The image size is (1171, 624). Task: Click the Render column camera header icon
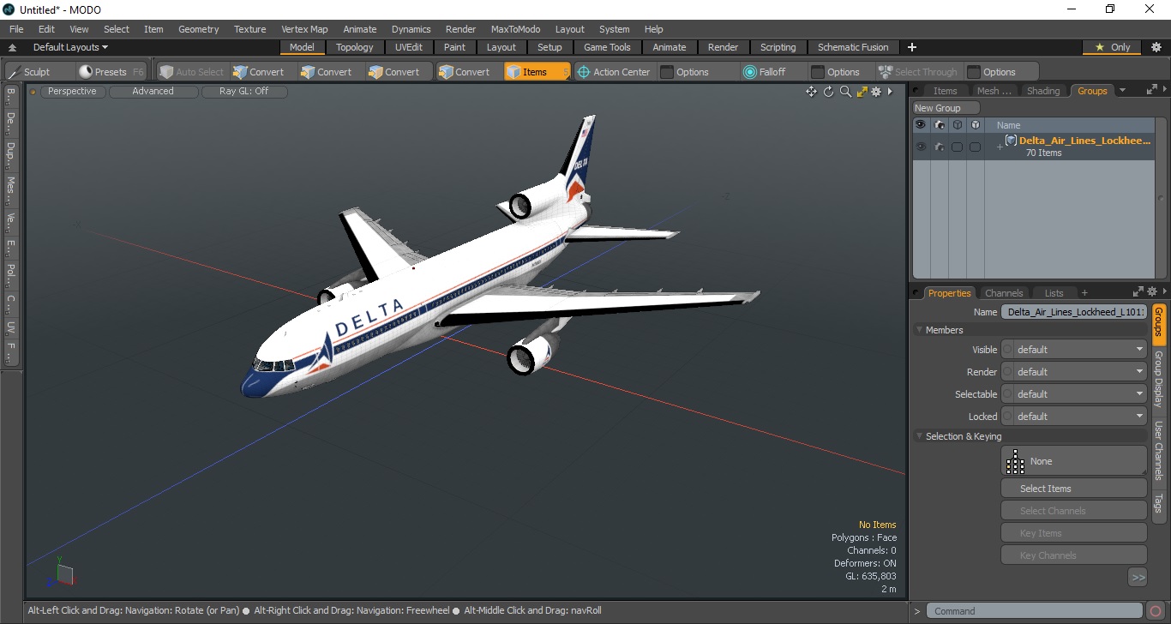[940, 125]
